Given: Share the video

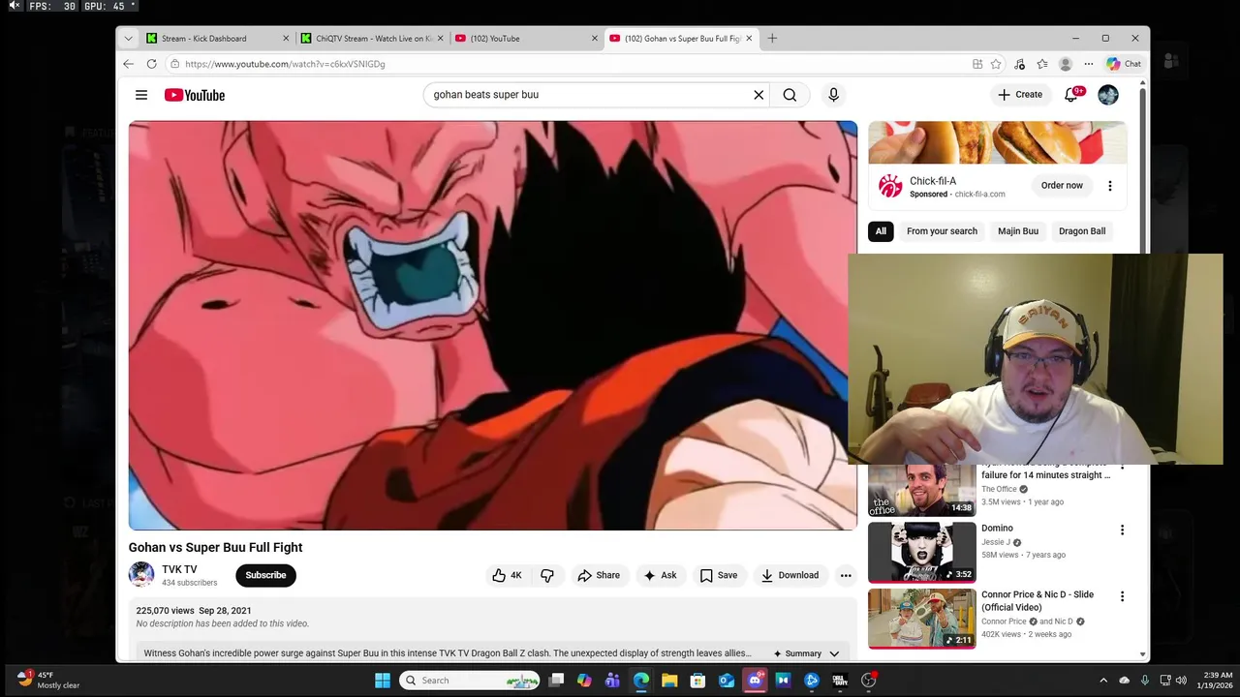Looking at the screenshot, I should point(599,575).
